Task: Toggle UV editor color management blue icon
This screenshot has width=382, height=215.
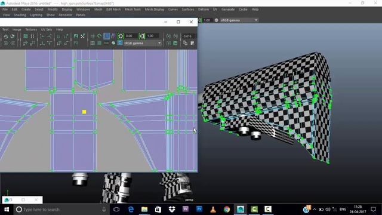Action: coord(120,43)
